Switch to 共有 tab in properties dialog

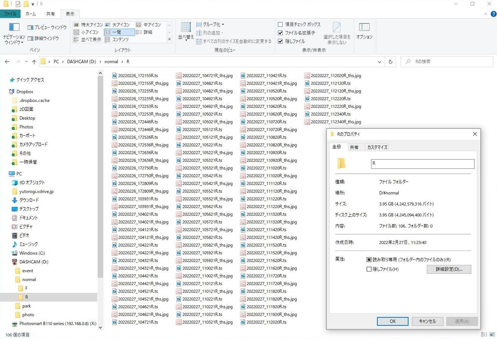354,147
